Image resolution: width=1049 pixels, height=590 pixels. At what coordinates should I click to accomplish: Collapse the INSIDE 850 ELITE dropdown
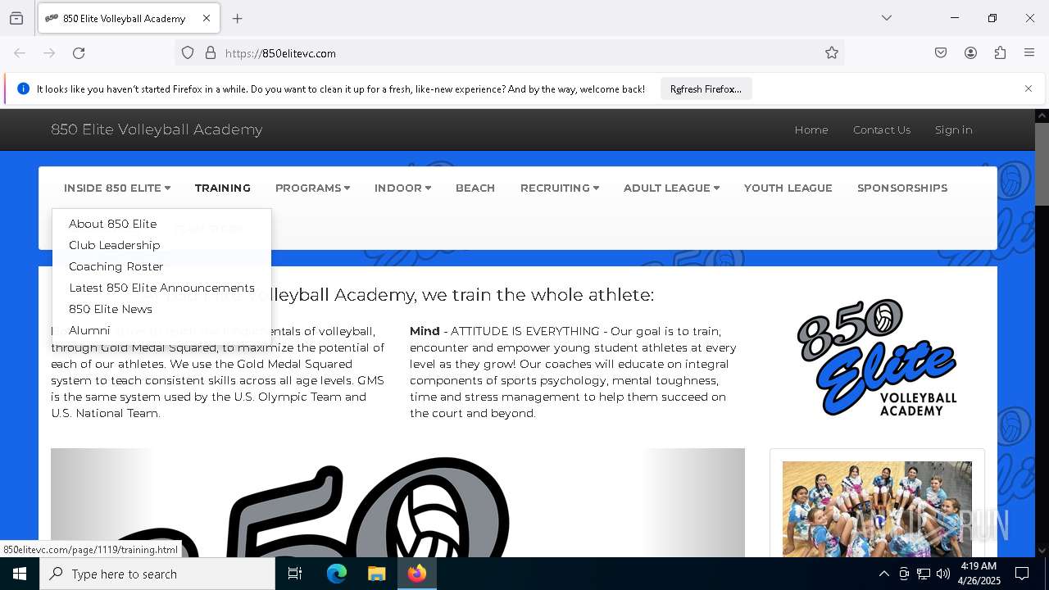click(x=117, y=188)
